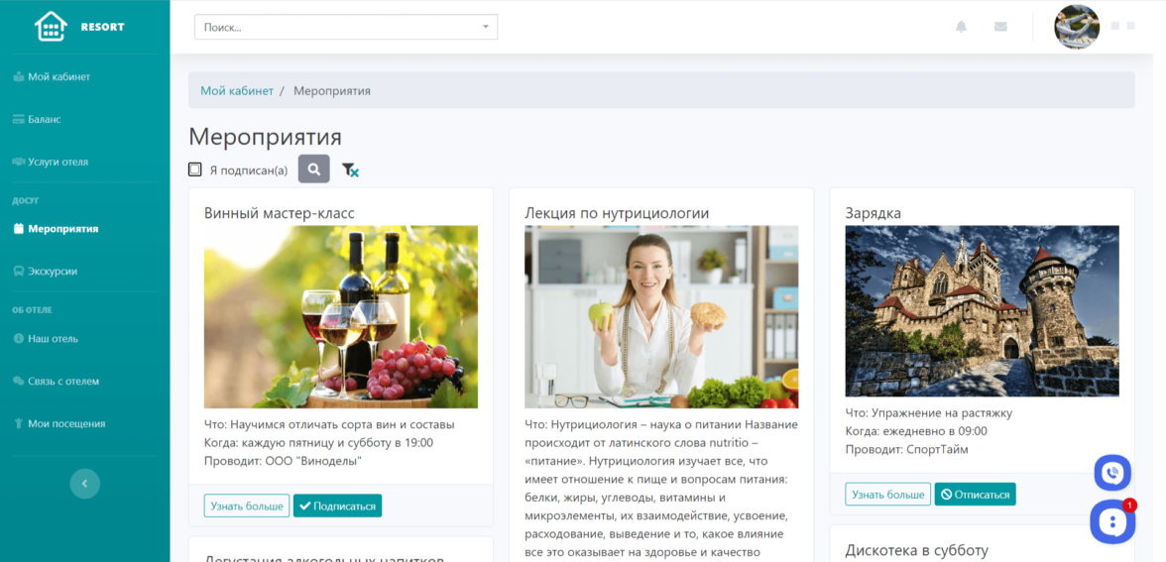Click into the Поиск search field
Image resolution: width=1166 pixels, height=562 pixels.
[x=346, y=27]
